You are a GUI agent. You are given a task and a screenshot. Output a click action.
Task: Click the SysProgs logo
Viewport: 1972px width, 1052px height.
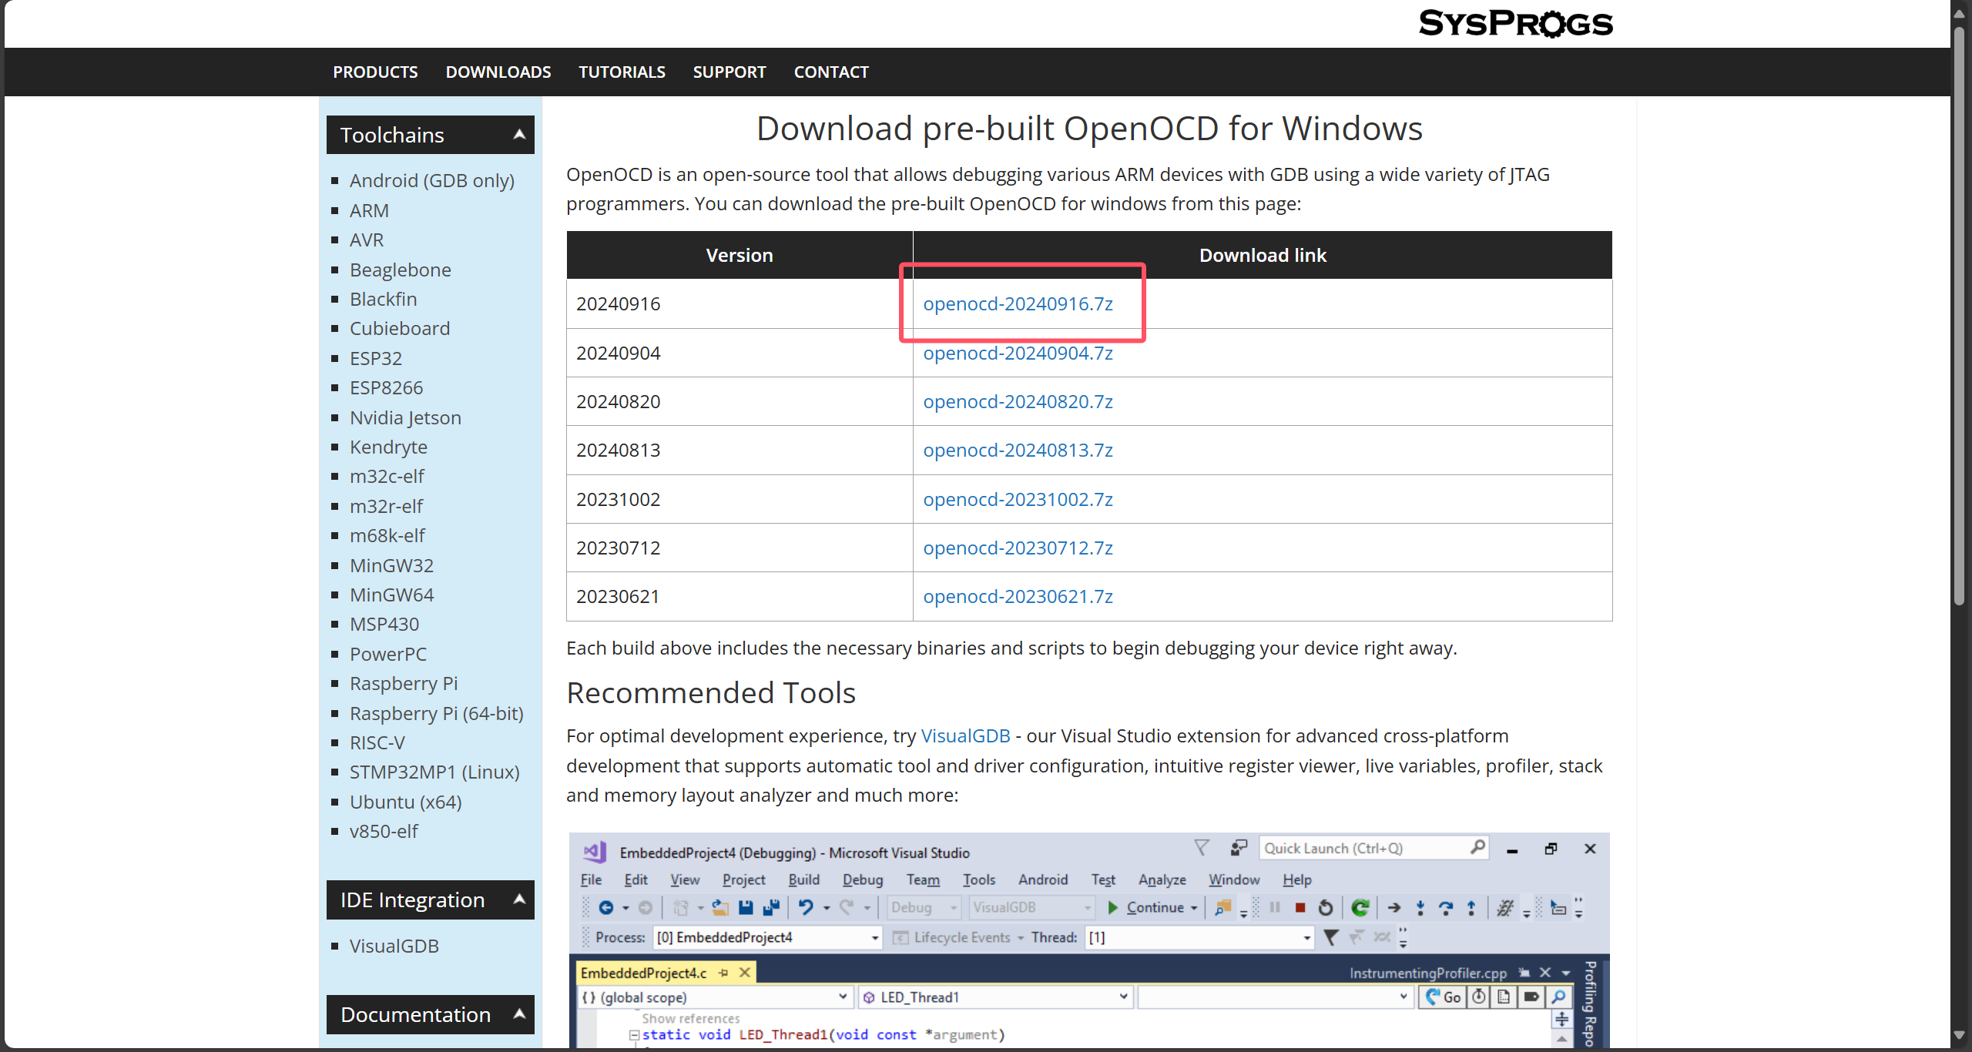pos(1515,23)
